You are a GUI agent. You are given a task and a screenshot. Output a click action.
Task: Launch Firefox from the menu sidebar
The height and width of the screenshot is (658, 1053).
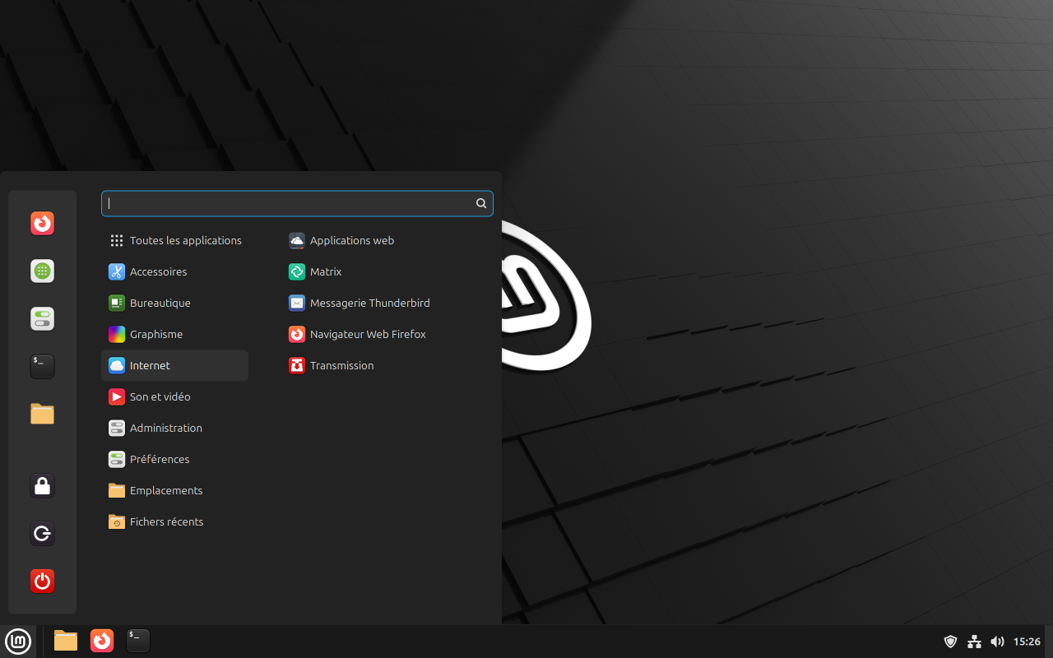(42, 223)
